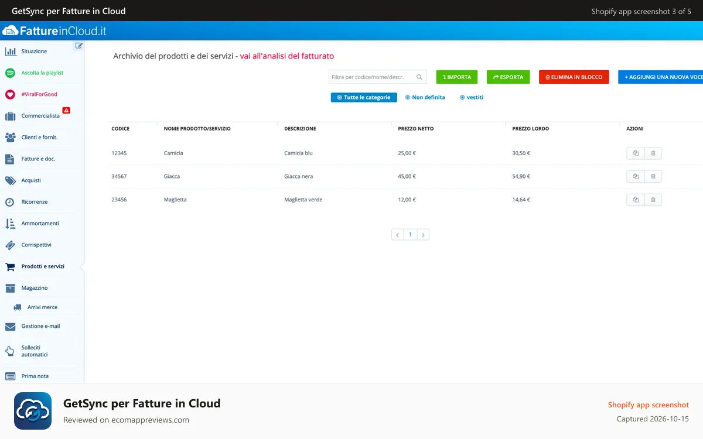Click the #ViralForGood heart icon
The image size is (703, 439).
[10, 94]
